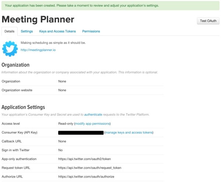221x182 pixels.
Task: Open the Keys and Access Tokens tab
Action: (57, 31)
